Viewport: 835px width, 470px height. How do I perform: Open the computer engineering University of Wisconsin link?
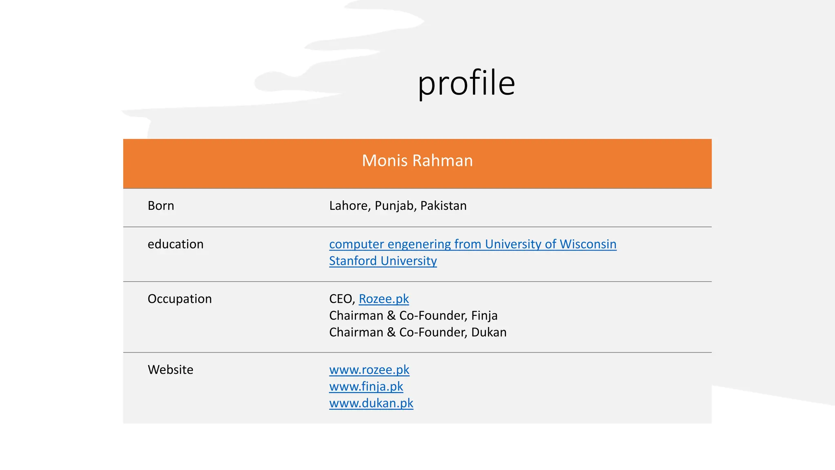coord(473,244)
